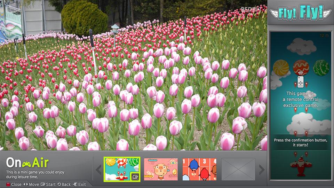
Task: Select the Fly! Fly! game thumbnail
Action: click(x=122, y=169)
